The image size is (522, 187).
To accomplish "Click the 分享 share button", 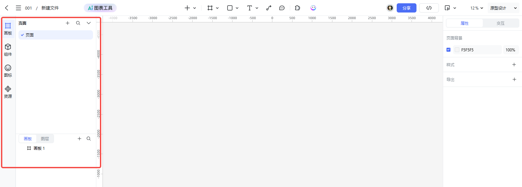I will (x=407, y=8).
